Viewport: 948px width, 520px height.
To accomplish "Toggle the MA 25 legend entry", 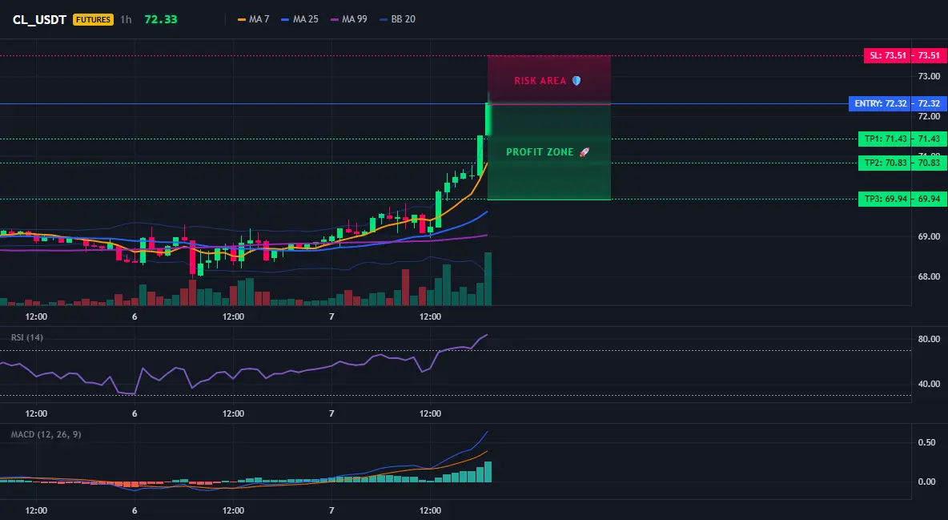I will point(300,19).
